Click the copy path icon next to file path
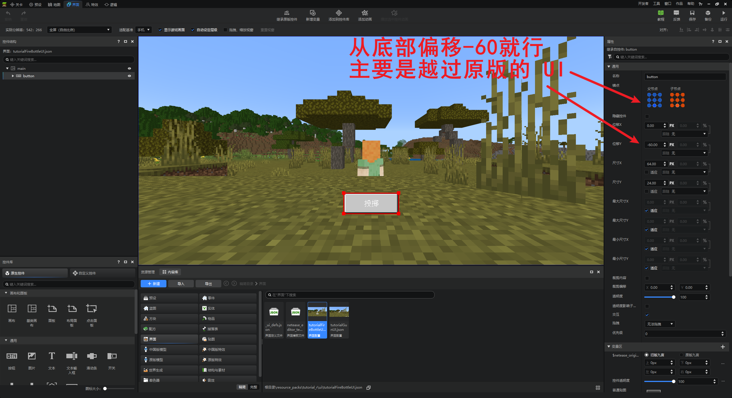732x398 pixels. click(369, 387)
